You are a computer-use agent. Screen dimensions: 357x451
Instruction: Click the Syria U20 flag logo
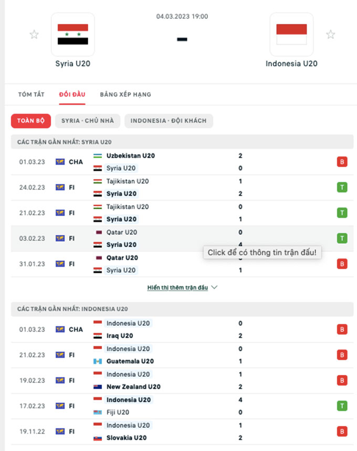[73, 34]
